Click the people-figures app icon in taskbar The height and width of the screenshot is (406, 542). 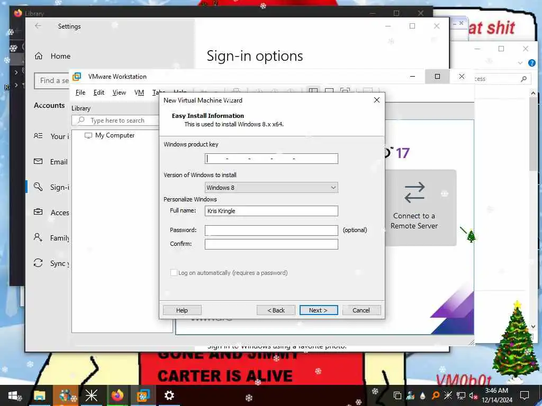pyautogui.click(x=66, y=395)
